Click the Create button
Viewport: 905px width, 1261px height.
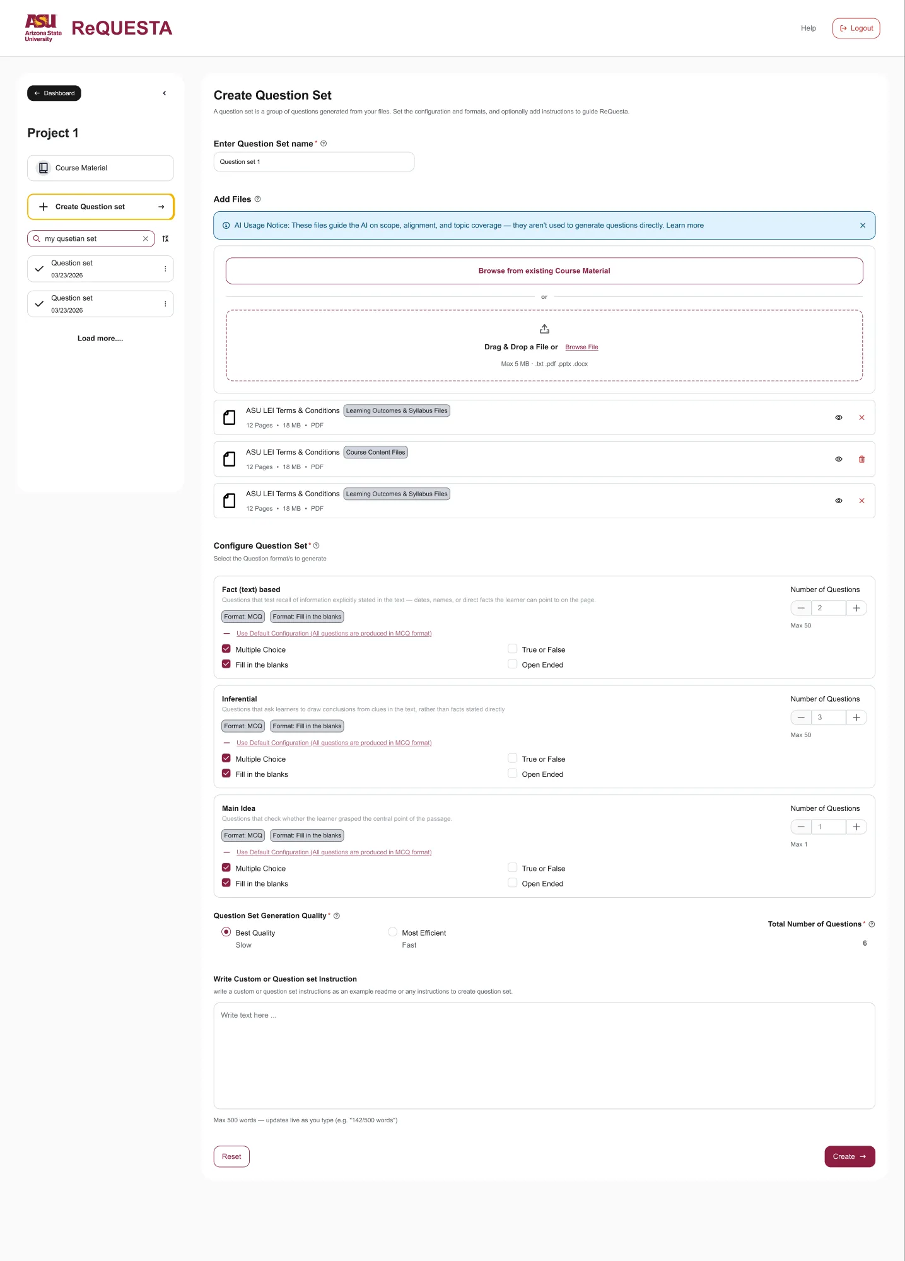coord(850,1156)
